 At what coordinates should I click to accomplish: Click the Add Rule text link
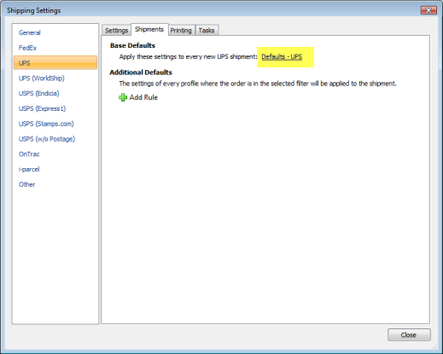coord(143,97)
